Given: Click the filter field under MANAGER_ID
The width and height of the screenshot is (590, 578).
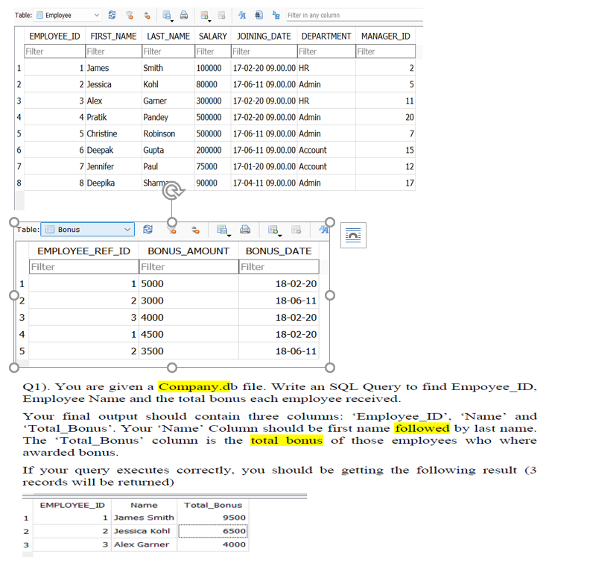Looking at the screenshot, I should 386,51.
